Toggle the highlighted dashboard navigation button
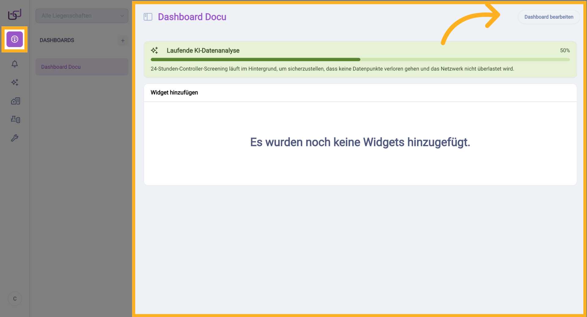This screenshot has height=317, width=587. click(x=14, y=39)
